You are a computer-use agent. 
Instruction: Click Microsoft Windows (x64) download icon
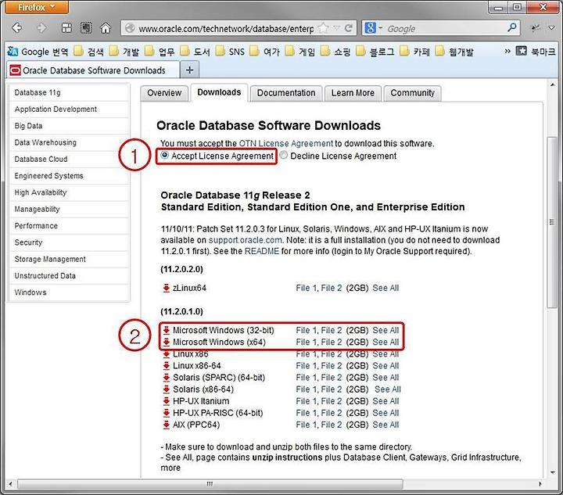(x=166, y=342)
